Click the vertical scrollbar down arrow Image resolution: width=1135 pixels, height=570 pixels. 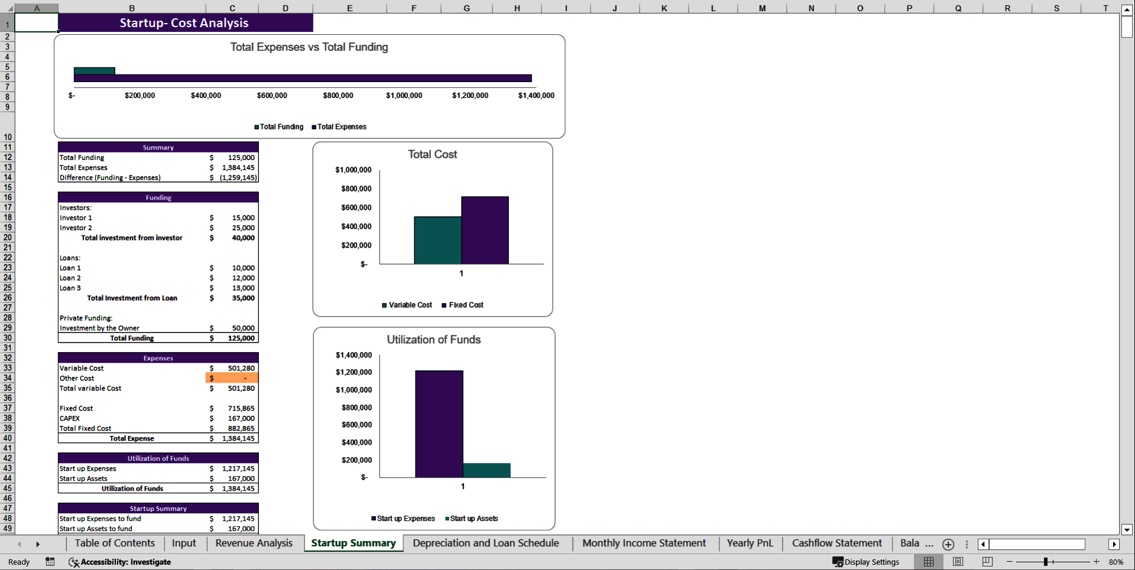[1127, 530]
